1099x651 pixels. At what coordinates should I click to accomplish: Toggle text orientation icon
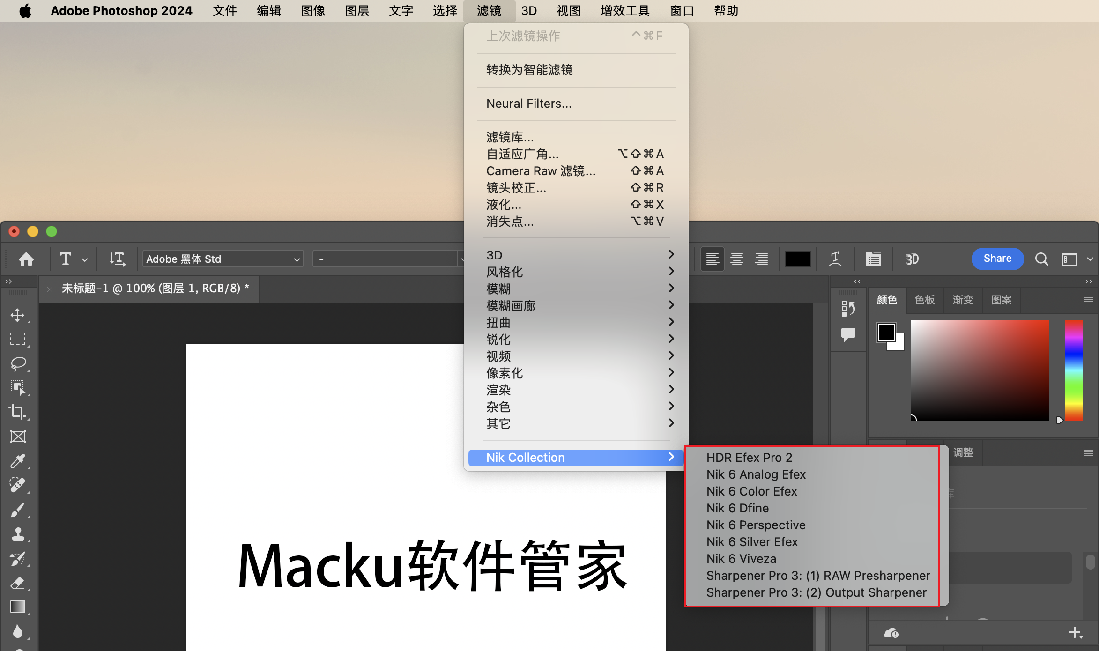(117, 259)
